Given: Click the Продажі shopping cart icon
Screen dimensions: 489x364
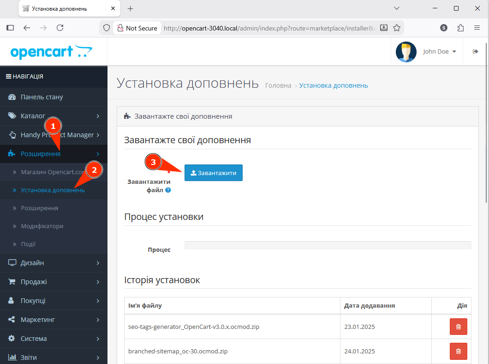Looking at the screenshot, I should pos(12,282).
